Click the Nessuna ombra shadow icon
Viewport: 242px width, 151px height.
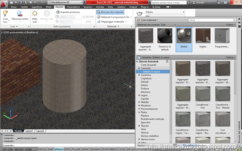pyautogui.click(x=20, y=13)
